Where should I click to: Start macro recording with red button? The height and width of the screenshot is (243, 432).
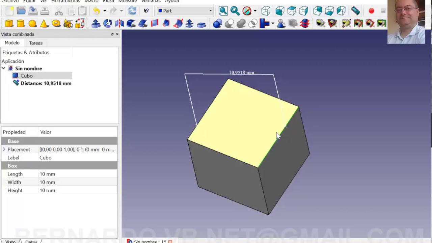point(371,11)
